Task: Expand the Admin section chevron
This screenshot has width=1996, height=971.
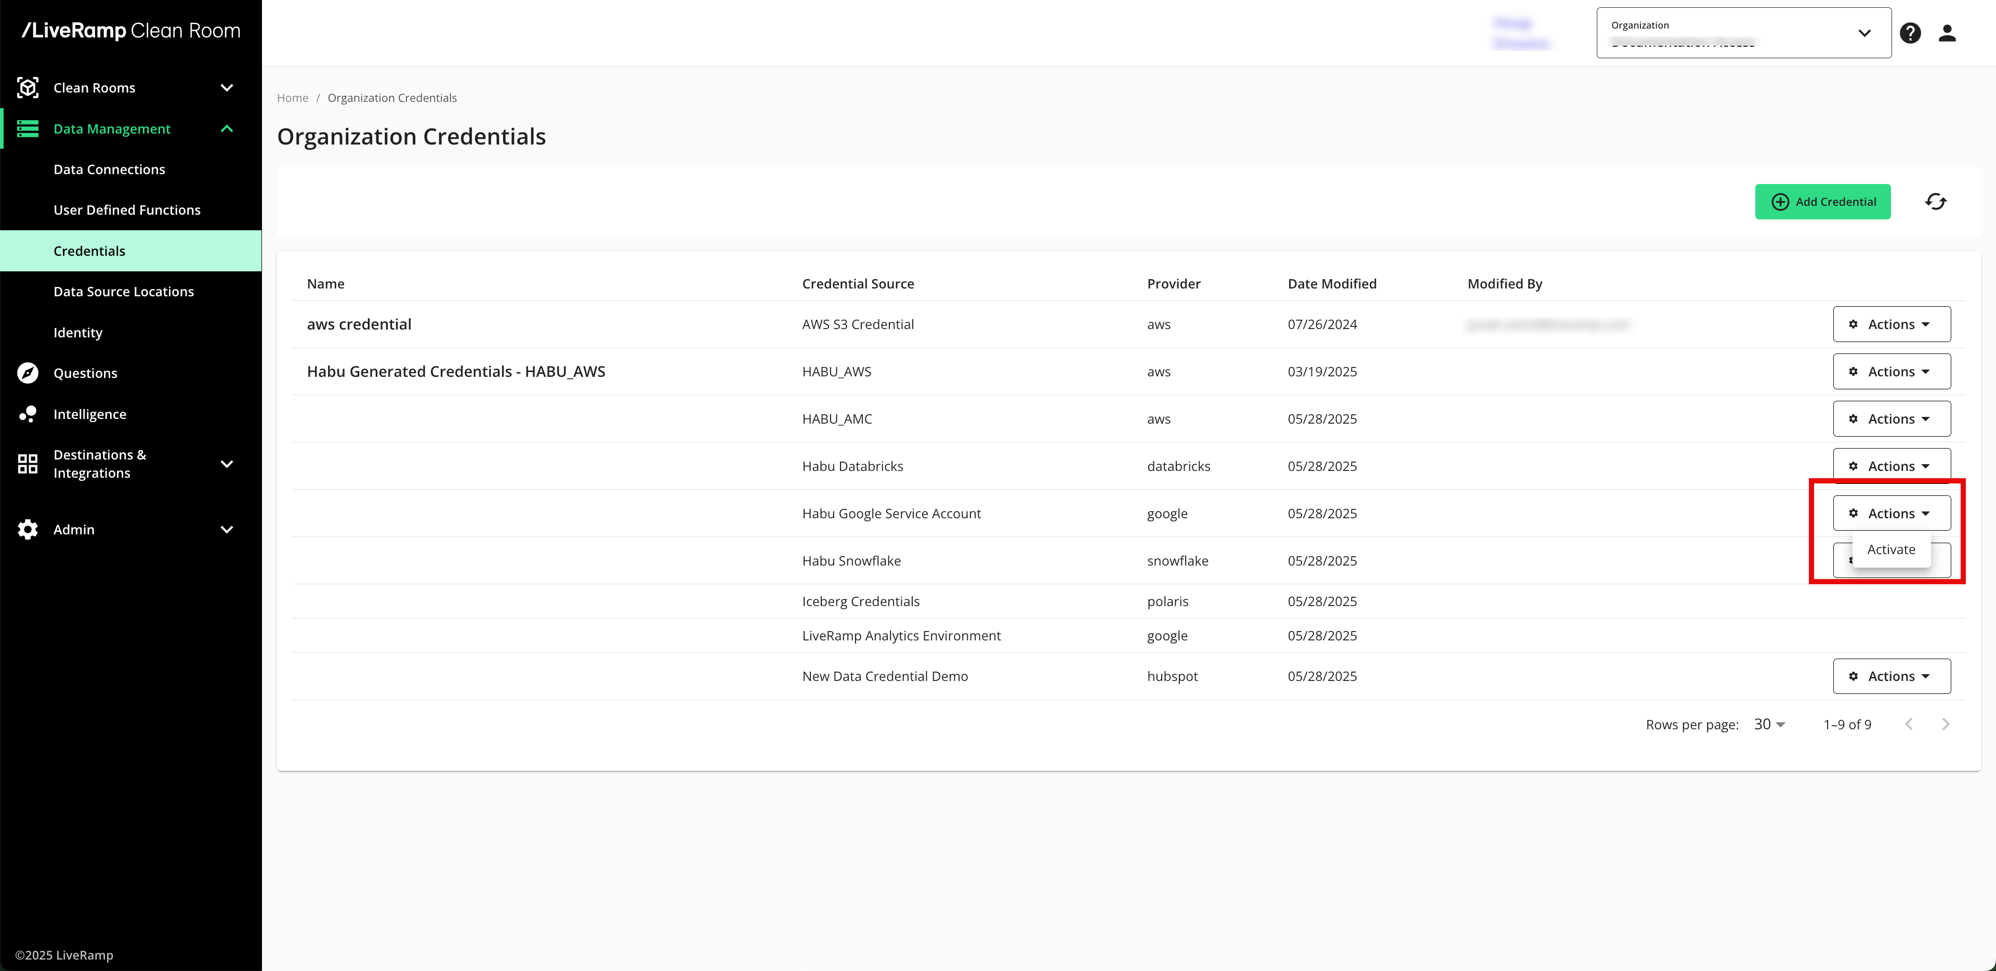Action: [x=227, y=529]
